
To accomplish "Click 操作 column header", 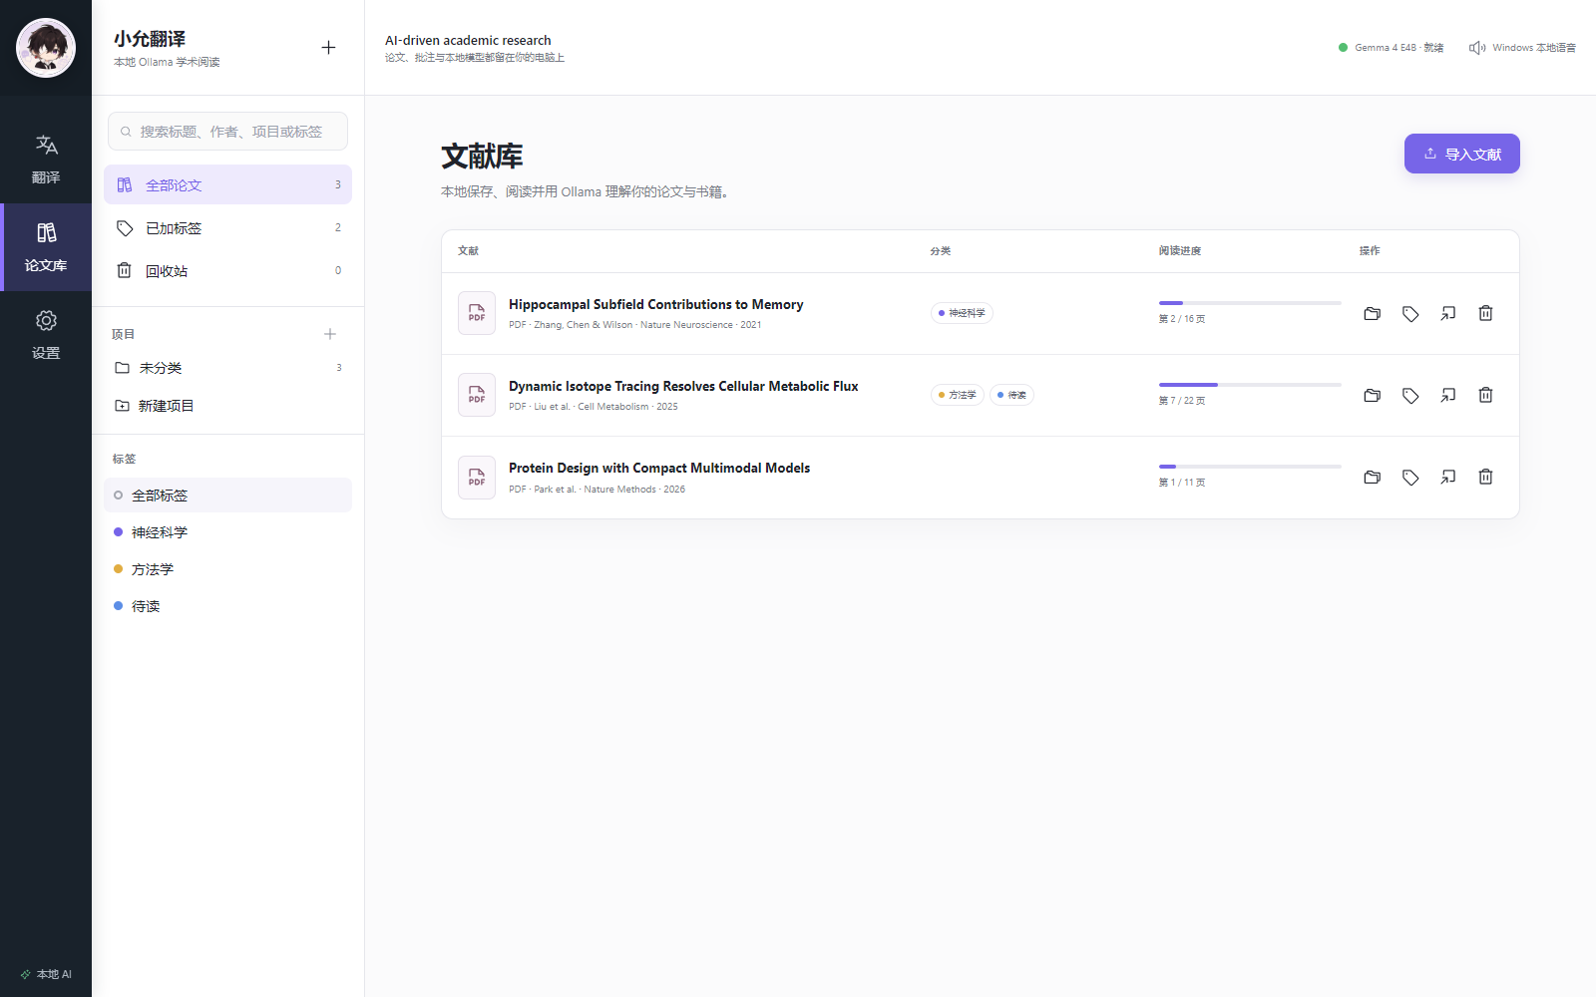I will (1370, 251).
